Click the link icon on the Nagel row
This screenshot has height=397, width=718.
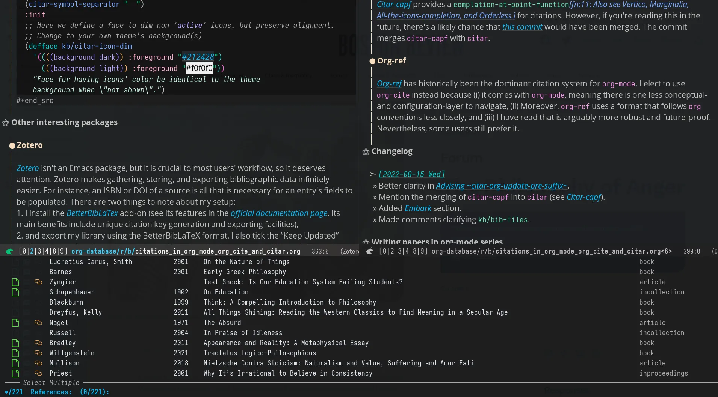click(x=38, y=322)
